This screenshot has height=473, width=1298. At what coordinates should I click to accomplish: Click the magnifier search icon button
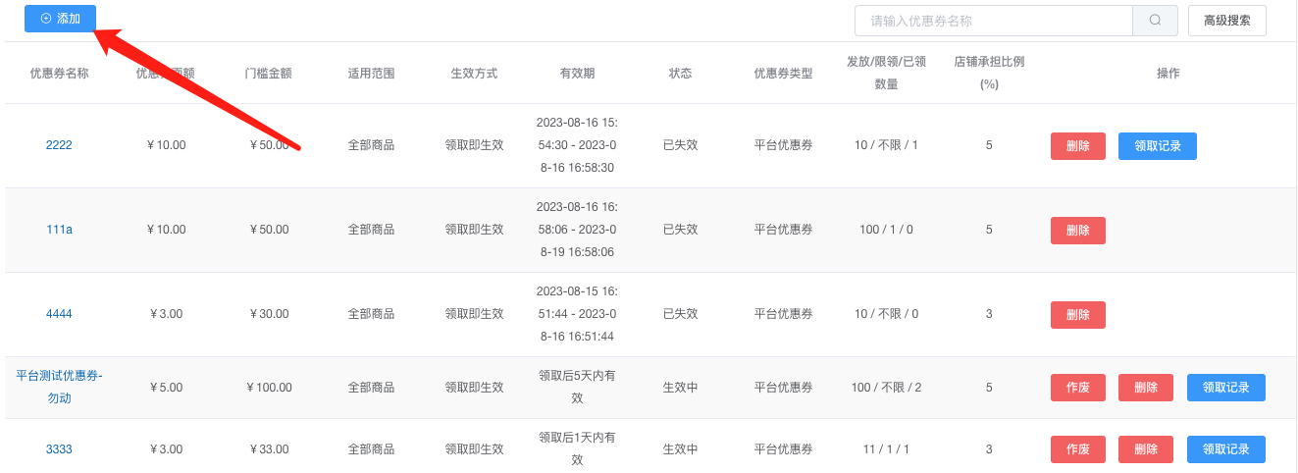pos(1155,21)
